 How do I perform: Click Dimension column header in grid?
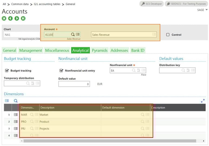tap(29, 107)
